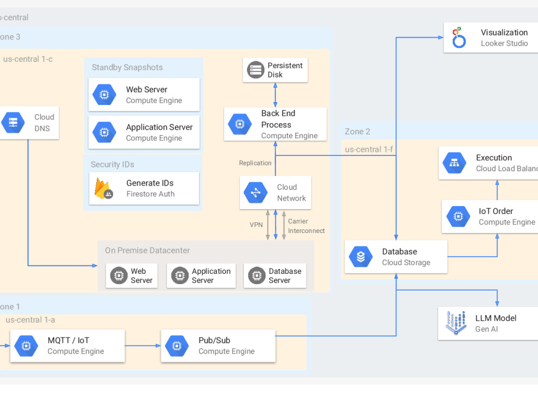This screenshot has width=538, height=403.
Task: Select the Firestore Auth icon
Action: tap(104, 188)
